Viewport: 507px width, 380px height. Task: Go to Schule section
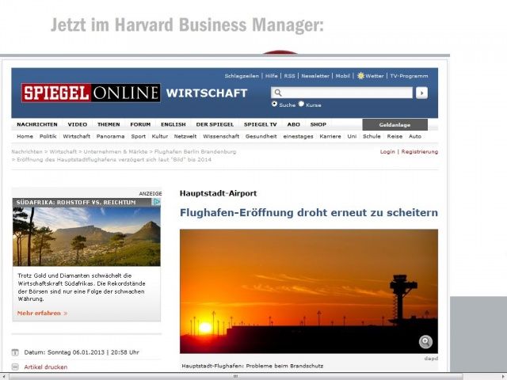click(372, 136)
